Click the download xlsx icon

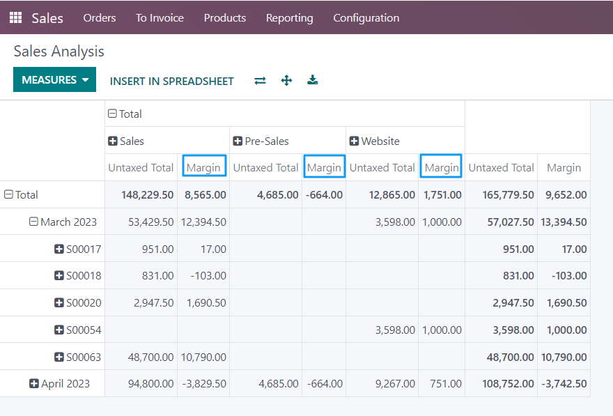[x=313, y=81]
